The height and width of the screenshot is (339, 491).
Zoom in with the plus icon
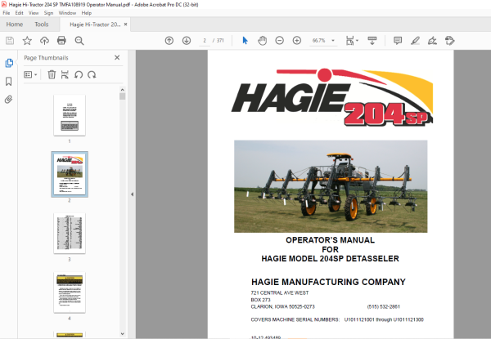pos(297,41)
